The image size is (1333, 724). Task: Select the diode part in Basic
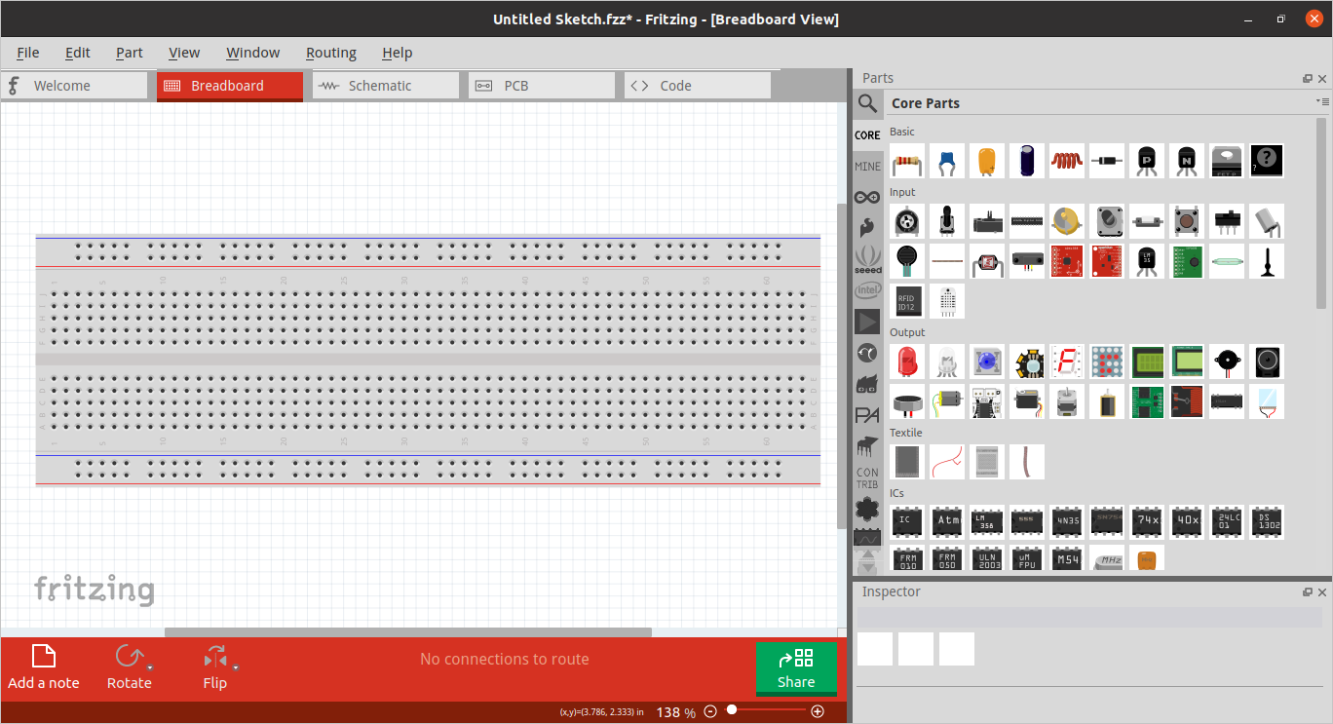point(1107,161)
